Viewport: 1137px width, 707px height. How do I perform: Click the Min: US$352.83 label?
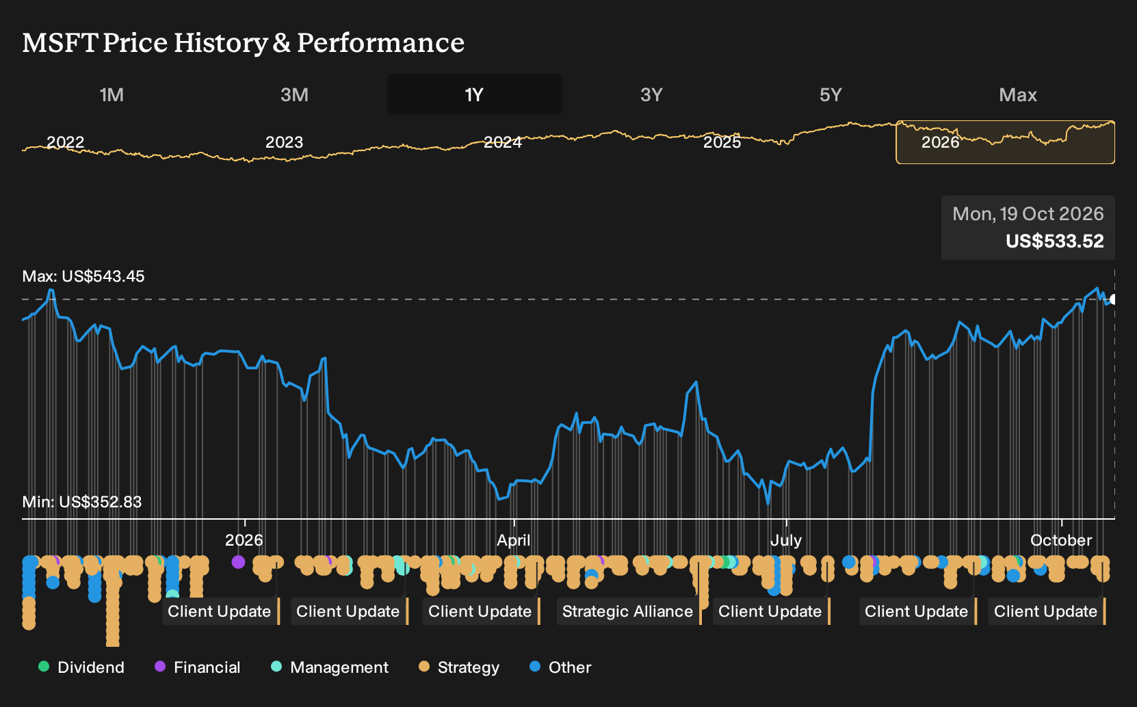point(82,502)
